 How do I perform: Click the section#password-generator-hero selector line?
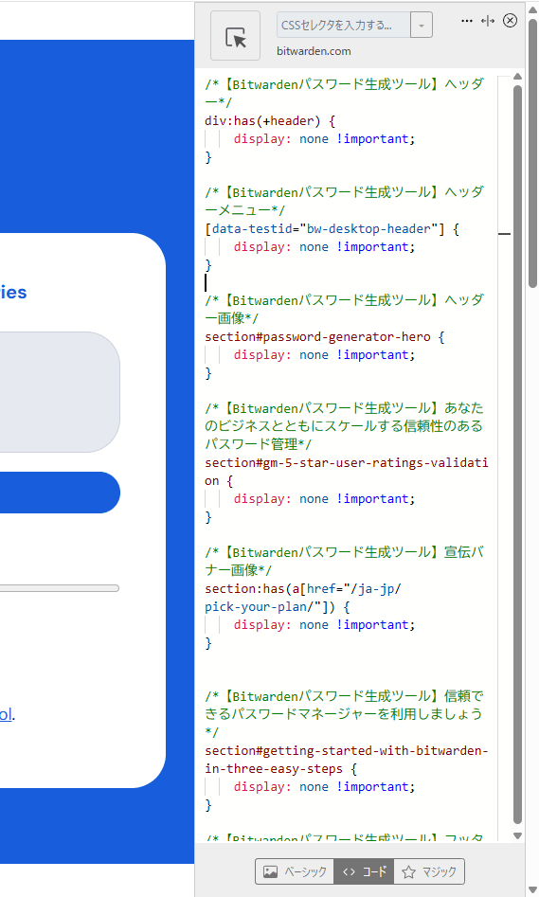pos(324,337)
